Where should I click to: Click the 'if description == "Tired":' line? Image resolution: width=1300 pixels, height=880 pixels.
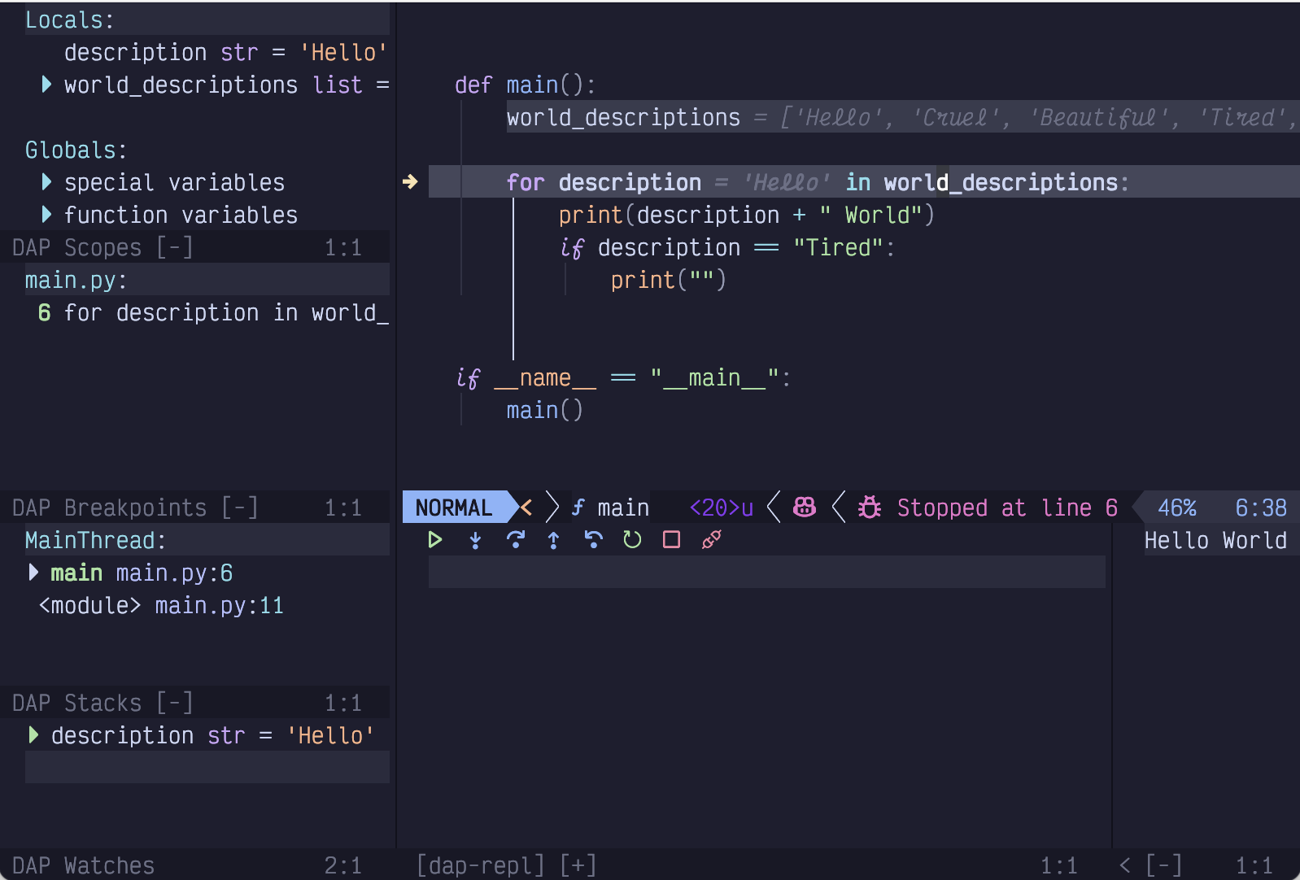tap(727, 247)
